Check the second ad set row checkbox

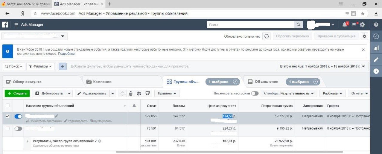click(x=7, y=128)
